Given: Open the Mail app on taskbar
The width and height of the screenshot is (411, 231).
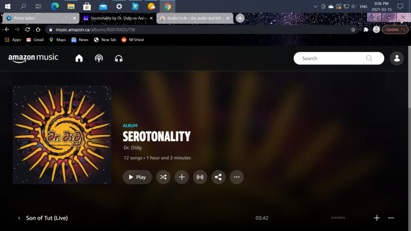Looking at the screenshot, I should point(103,6).
